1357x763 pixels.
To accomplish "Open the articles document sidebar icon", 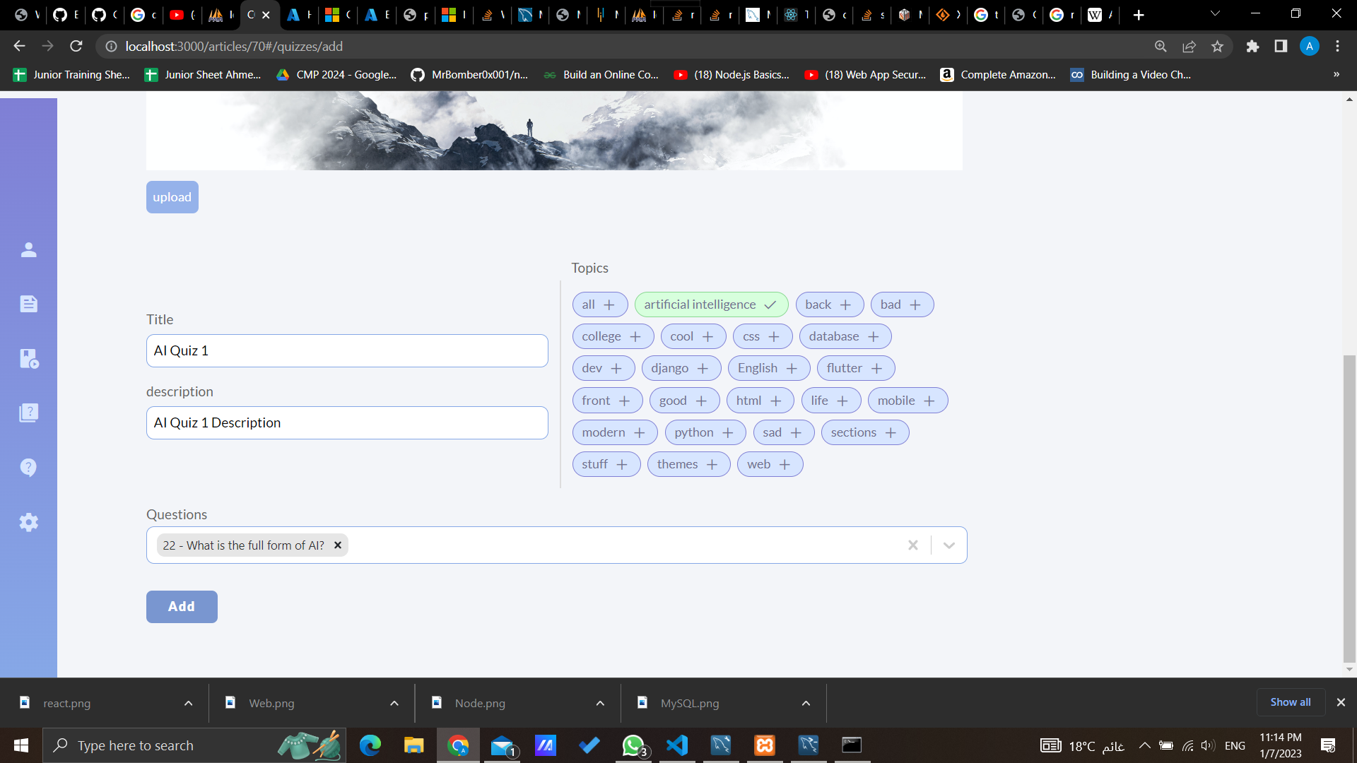I will tap(28, 304).
